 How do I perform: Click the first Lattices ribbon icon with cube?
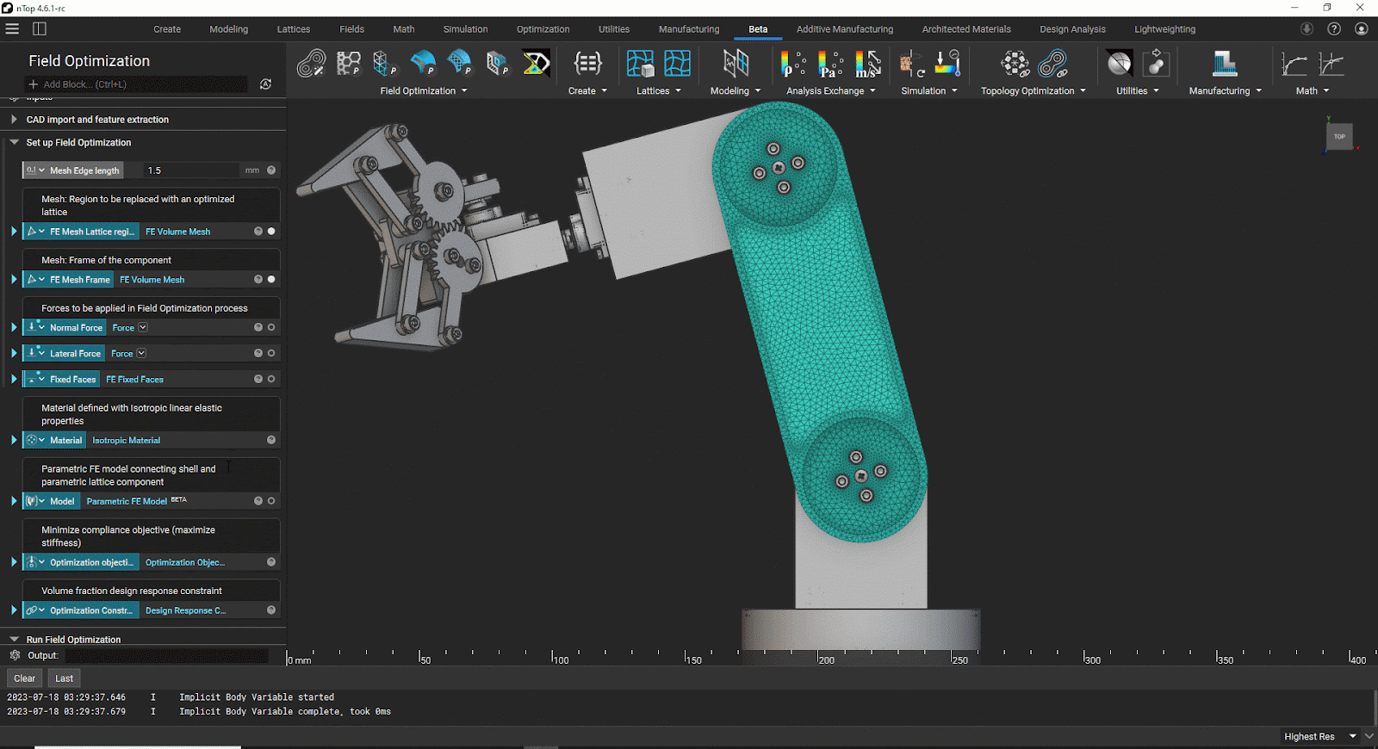point(639,64)
